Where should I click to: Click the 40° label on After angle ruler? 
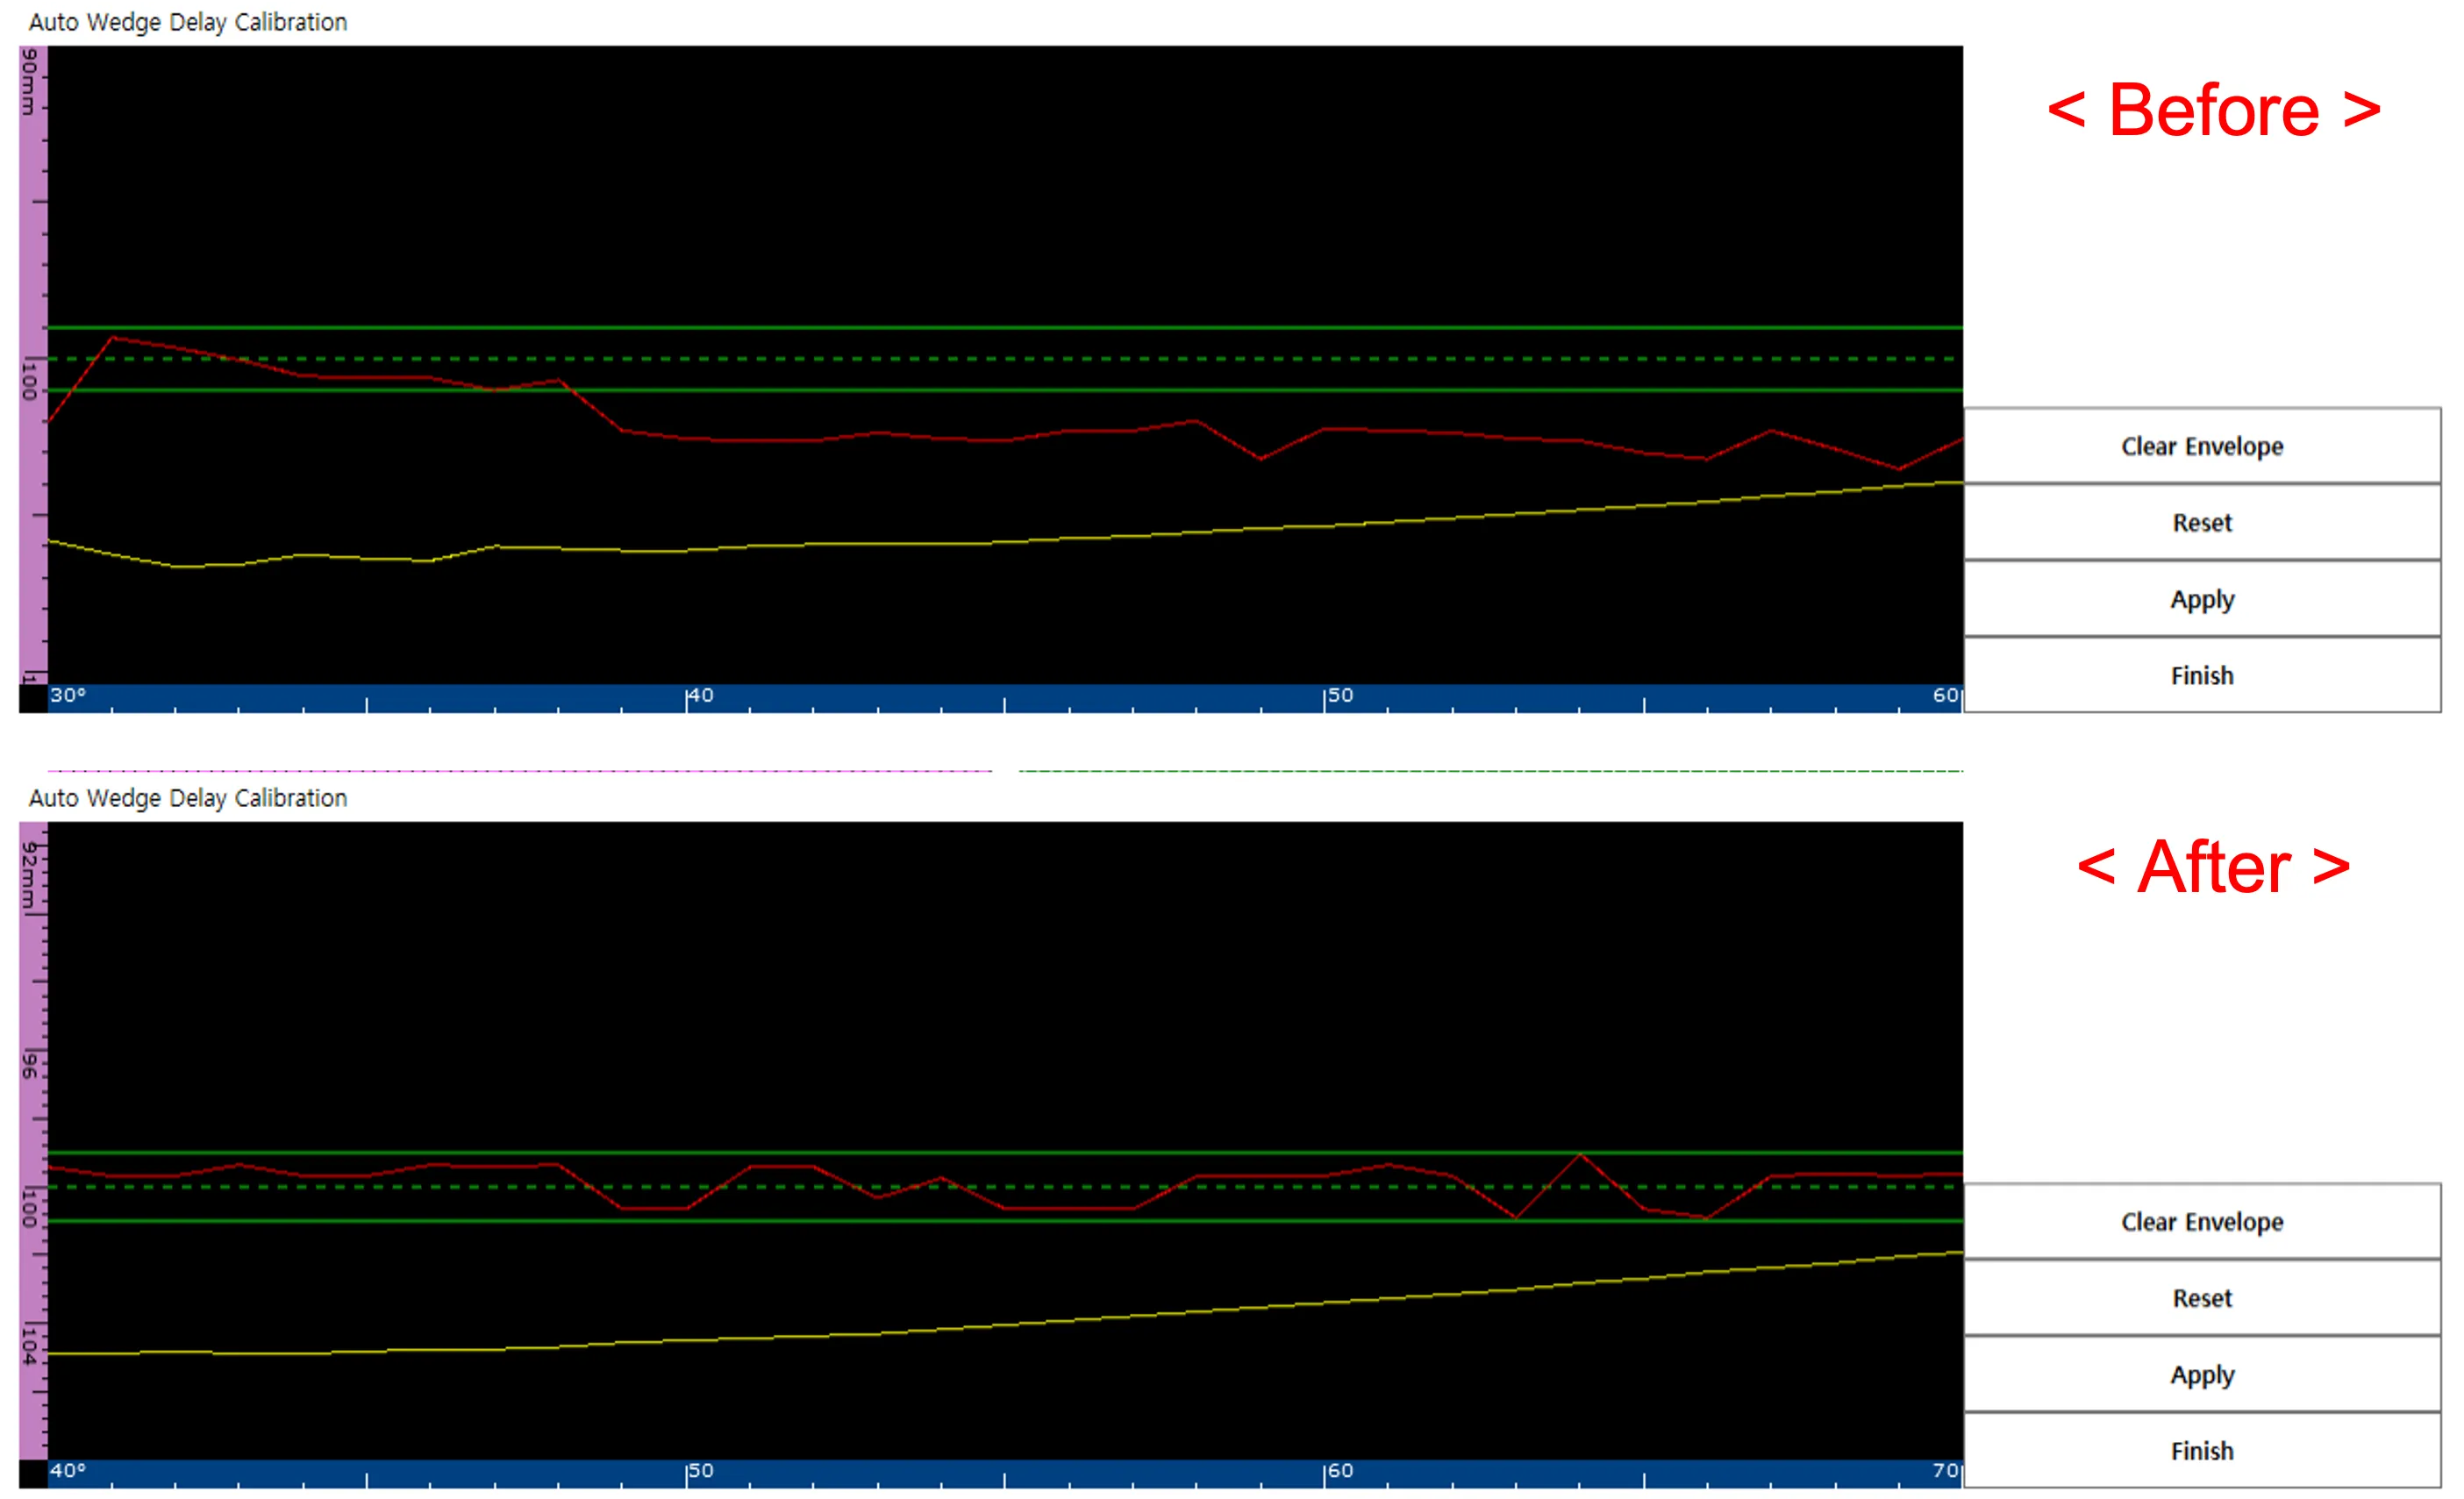pyautogui.click(x=68, y=1470)
